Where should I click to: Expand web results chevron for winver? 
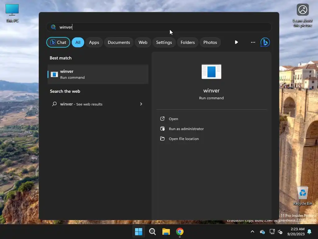pyautogui.click(x=141, y=104)
